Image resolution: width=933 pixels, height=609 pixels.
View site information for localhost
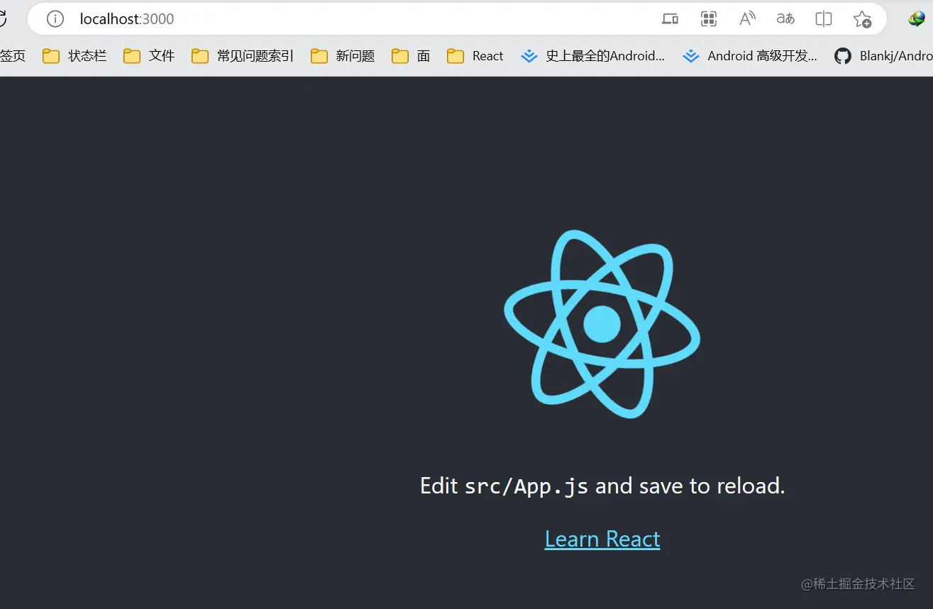point(55,19)
